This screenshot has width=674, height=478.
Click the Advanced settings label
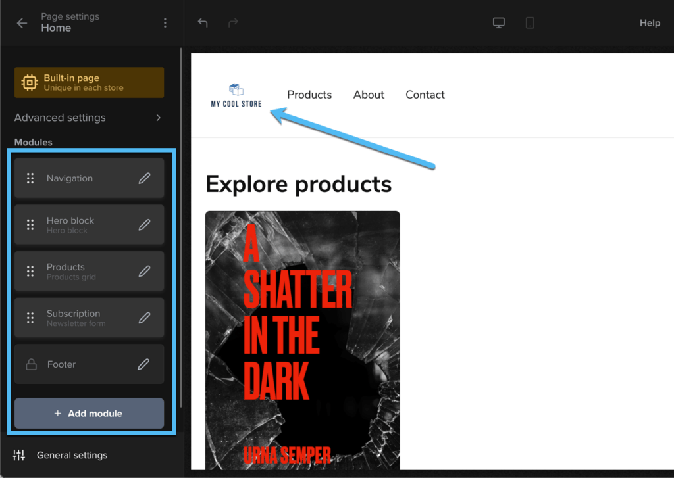point(60,118)
